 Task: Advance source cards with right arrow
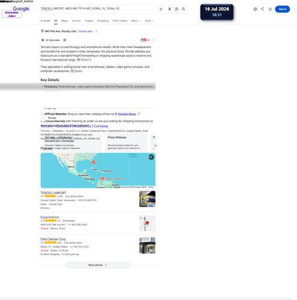155,146
